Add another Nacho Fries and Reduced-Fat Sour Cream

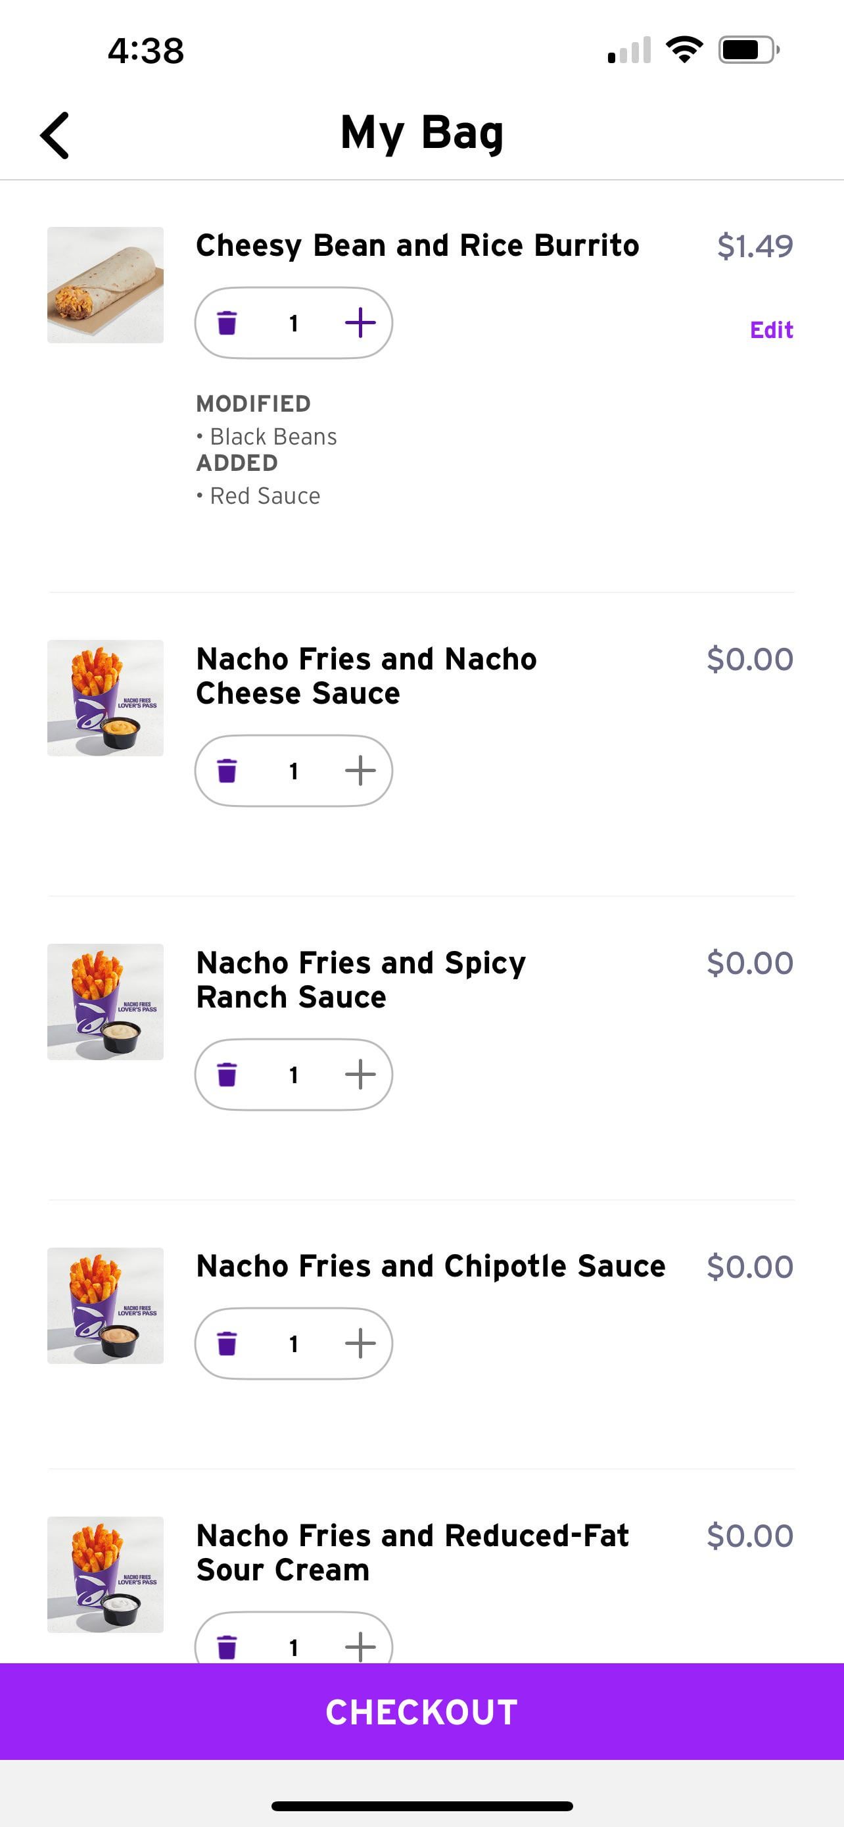click(x=360, y=1646)
